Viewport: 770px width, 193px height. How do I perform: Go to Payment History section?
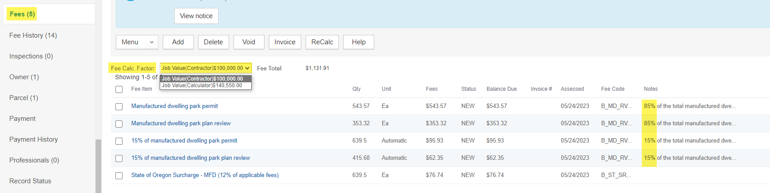click(x=34, y=139)
